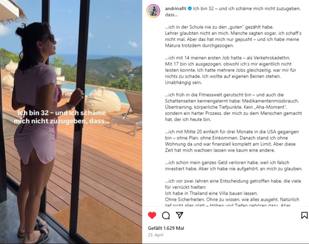The width and height of the screenshot is (309, 244).
Task: Click the blue verified badge
Action: [x=190, y=9]
